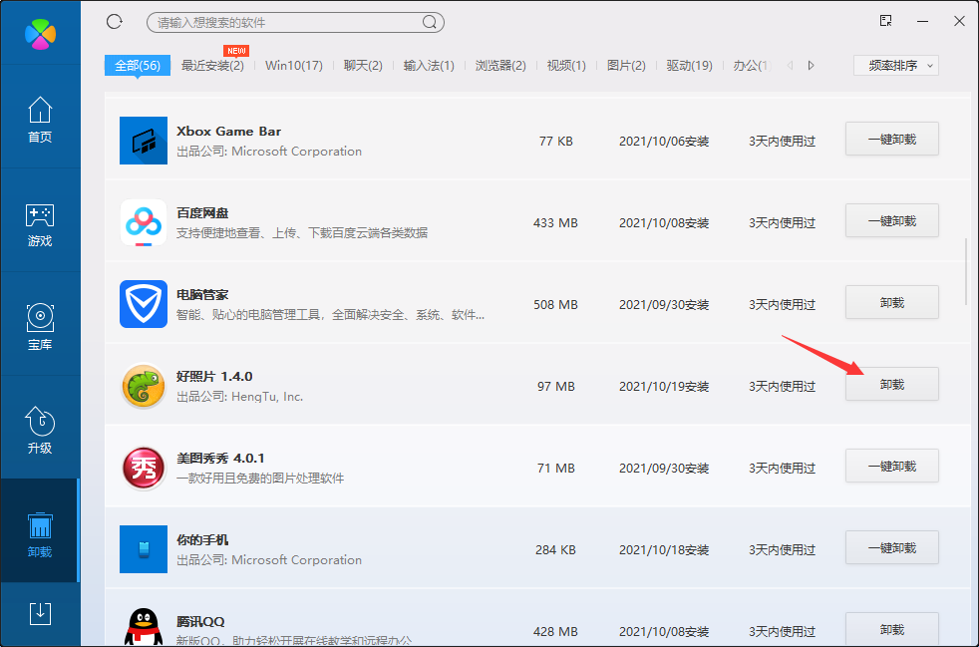Click the Xbox Game Bar app icon
The height and width of the screenshot is (647, 979).
(x=144, y=141)
